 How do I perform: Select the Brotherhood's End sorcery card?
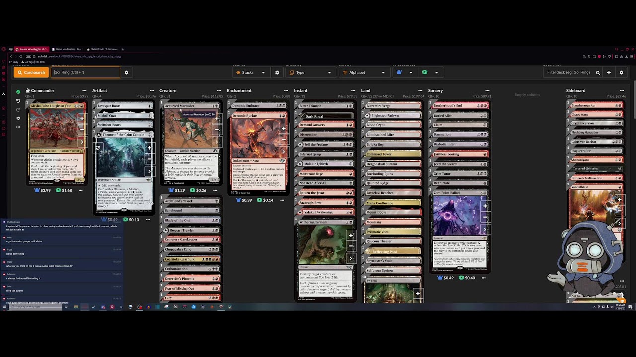(x=460, y=106)
